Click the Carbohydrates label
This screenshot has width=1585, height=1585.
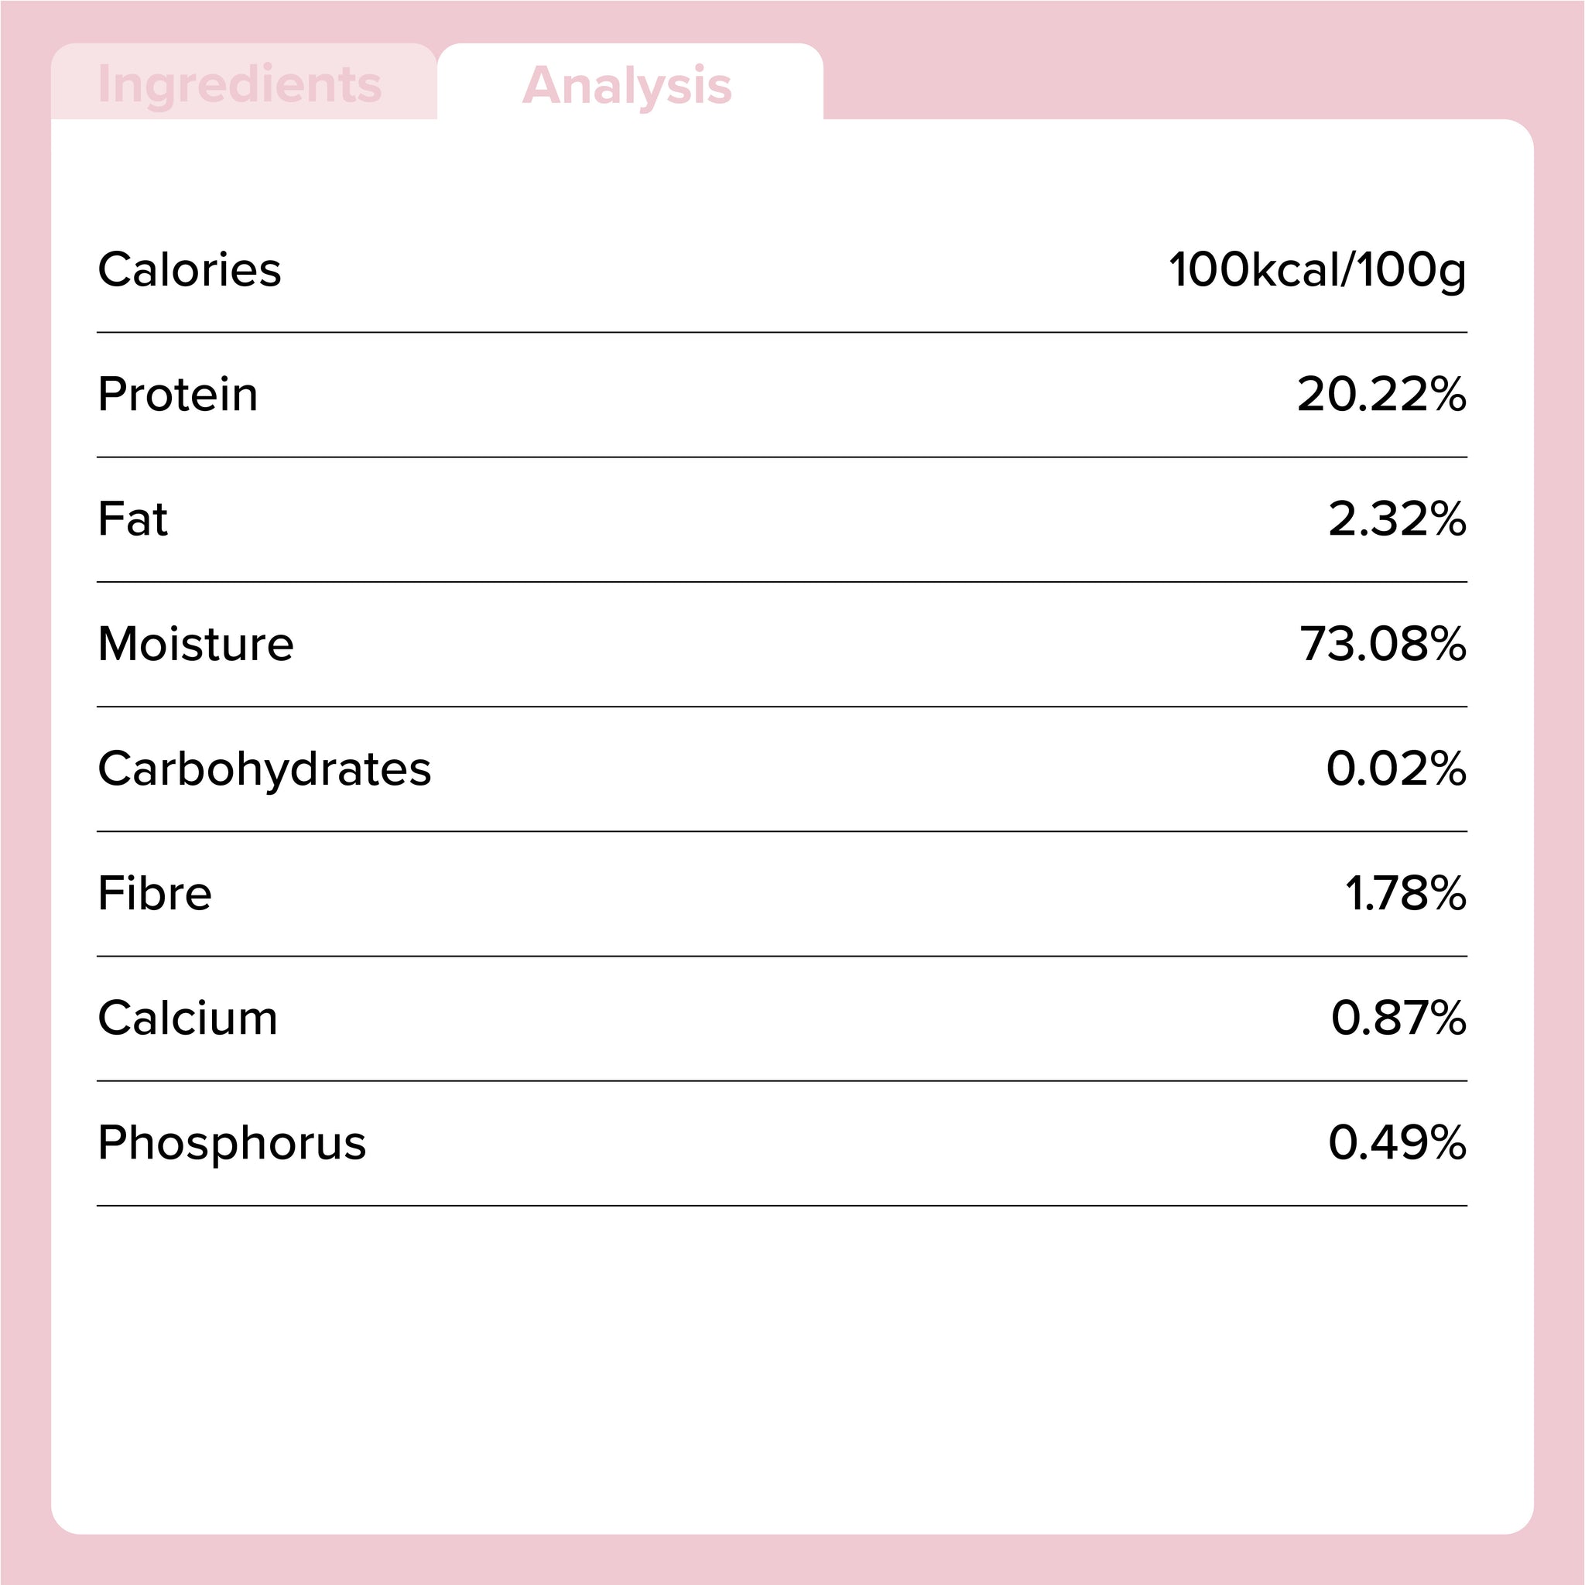click(x=264, y=769)
